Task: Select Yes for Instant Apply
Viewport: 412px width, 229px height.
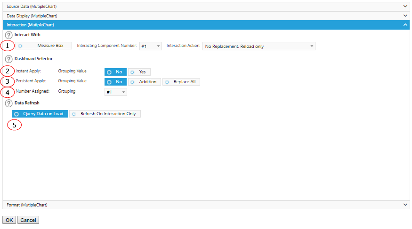Action: coord(139,72)
